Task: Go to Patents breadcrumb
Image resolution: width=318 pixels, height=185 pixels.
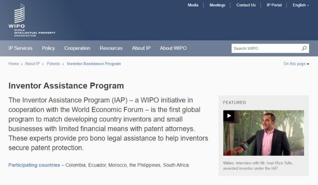Action: pos(53,64)
